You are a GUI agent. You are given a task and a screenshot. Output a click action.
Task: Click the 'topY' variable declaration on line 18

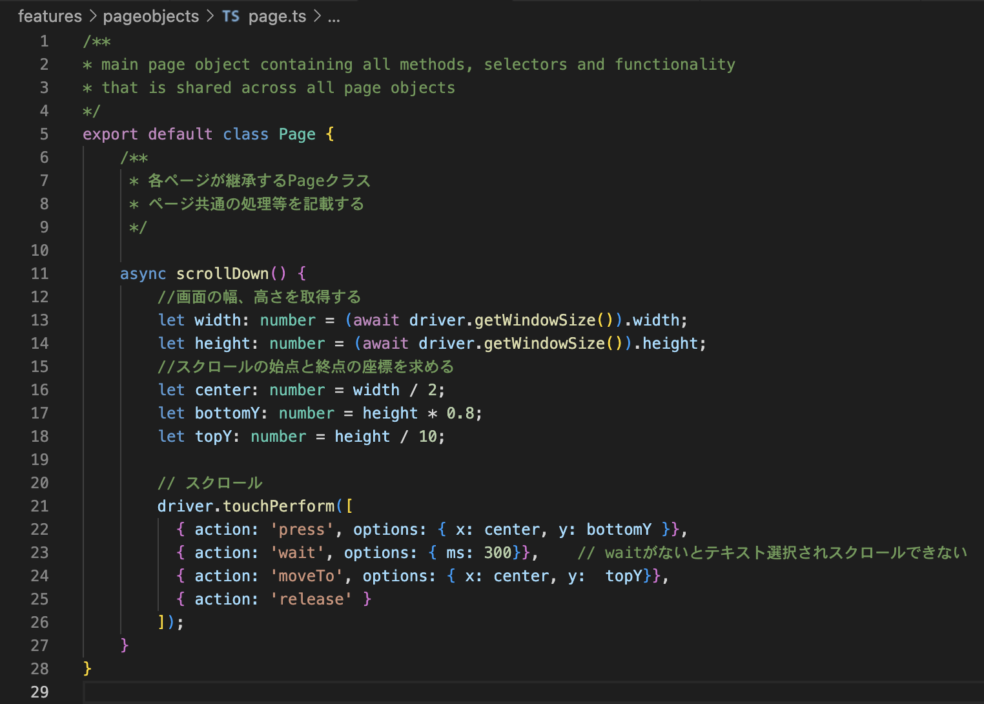pos(214,437)
